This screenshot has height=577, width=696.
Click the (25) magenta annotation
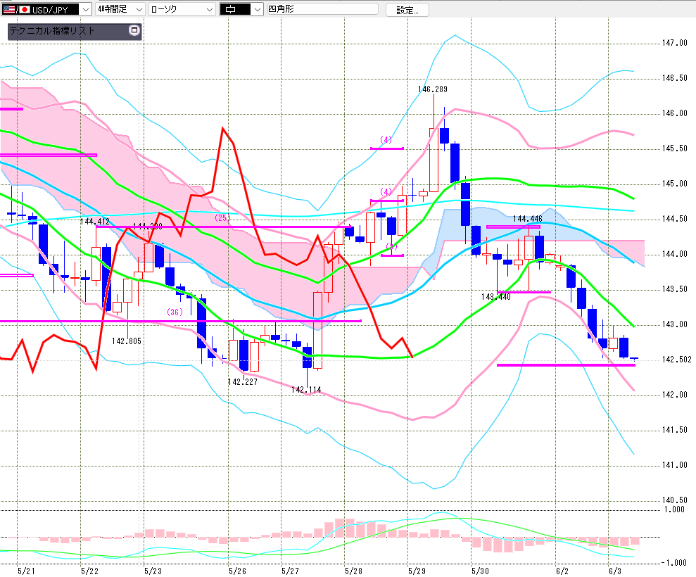click(222, 218)
